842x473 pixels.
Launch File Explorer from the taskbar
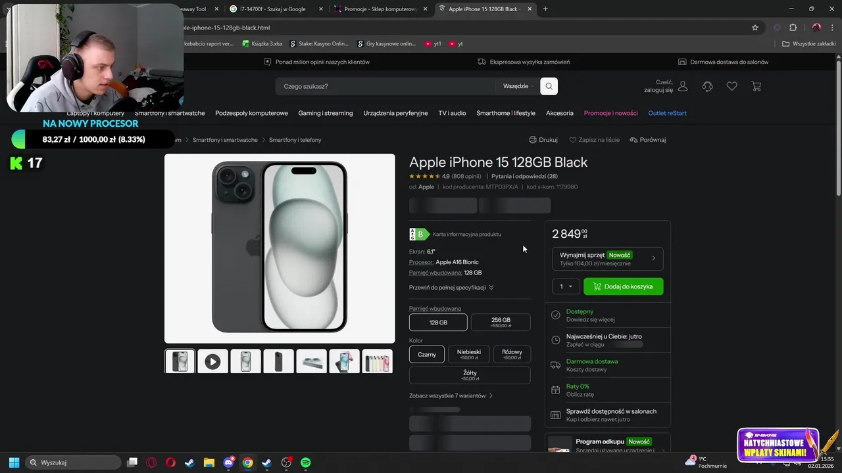pyautogui.click(x=209, y=462)
